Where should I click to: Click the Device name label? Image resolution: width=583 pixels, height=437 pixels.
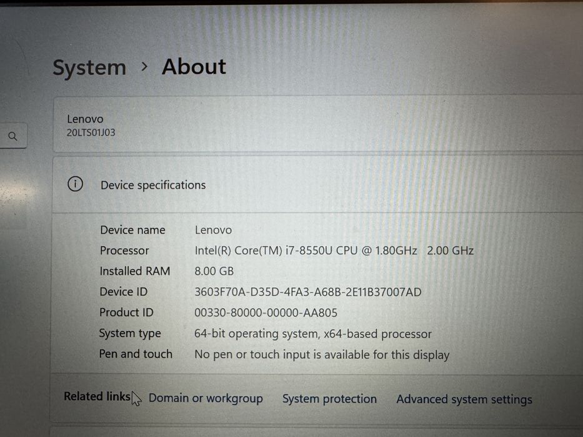[132, 230]
